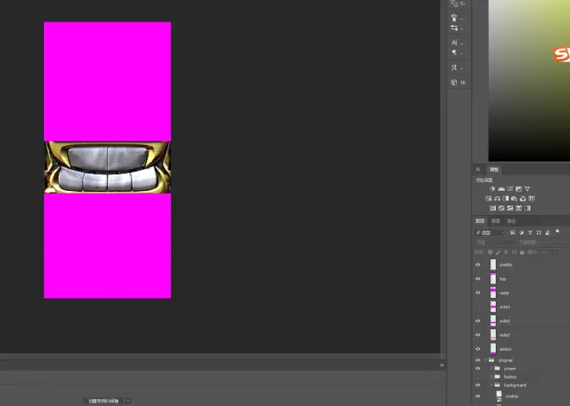The width and height of the screenshot is (570, 406).
Task: Open the Character panel icon
Action: pos(454,43)
